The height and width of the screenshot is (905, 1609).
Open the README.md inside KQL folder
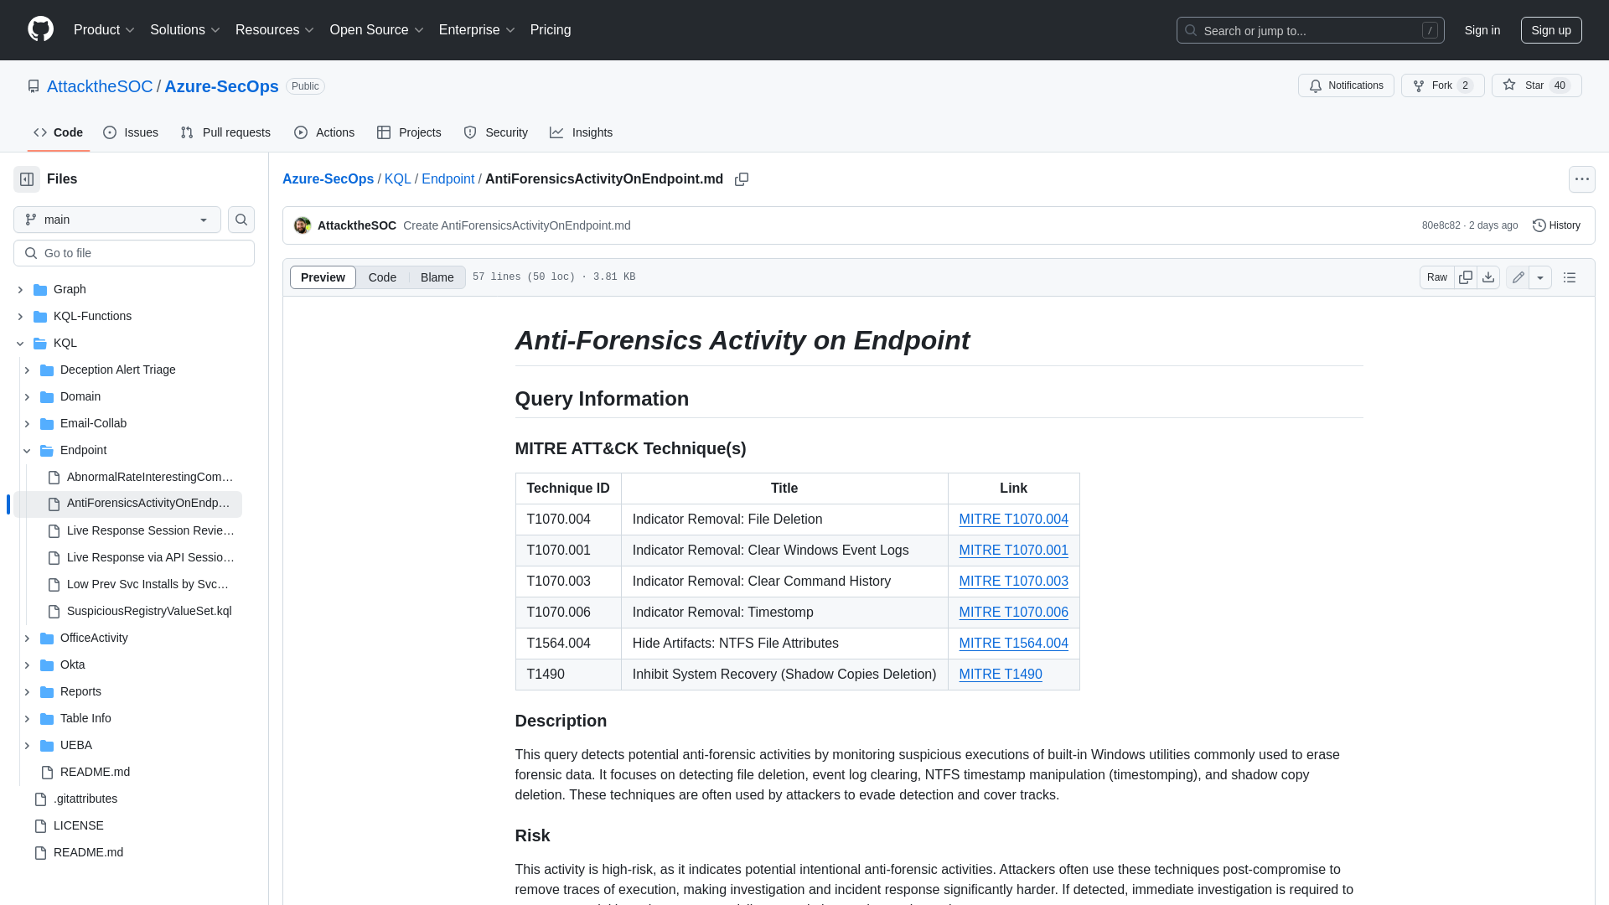(95, 772)
